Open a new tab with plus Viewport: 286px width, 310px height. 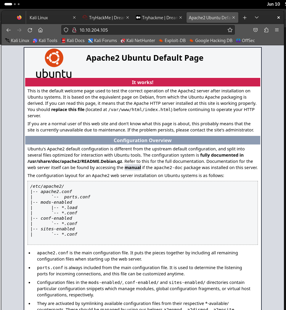[x=245, y=17]
